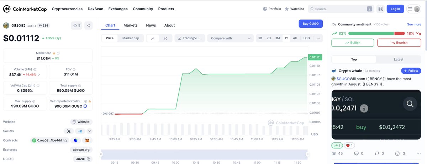The image size is (427, 164).
Task: Click the Search input field
Action: pos(341,9)
